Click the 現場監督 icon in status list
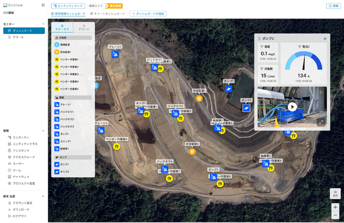 (x=56, y=45)
